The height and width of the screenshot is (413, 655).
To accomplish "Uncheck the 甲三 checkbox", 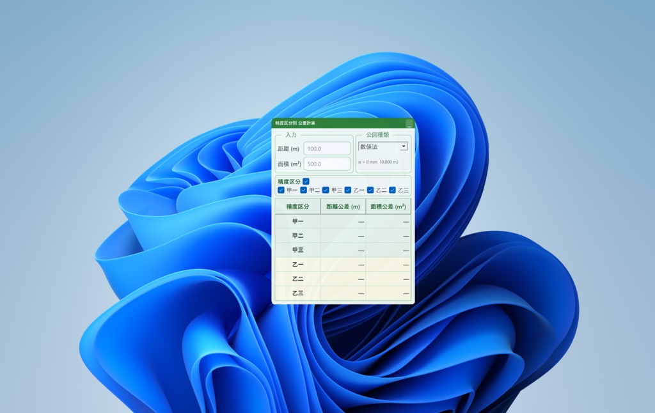I will tap(326, 190).
